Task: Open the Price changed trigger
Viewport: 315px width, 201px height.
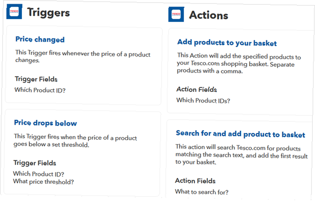Action: point(40,39)
